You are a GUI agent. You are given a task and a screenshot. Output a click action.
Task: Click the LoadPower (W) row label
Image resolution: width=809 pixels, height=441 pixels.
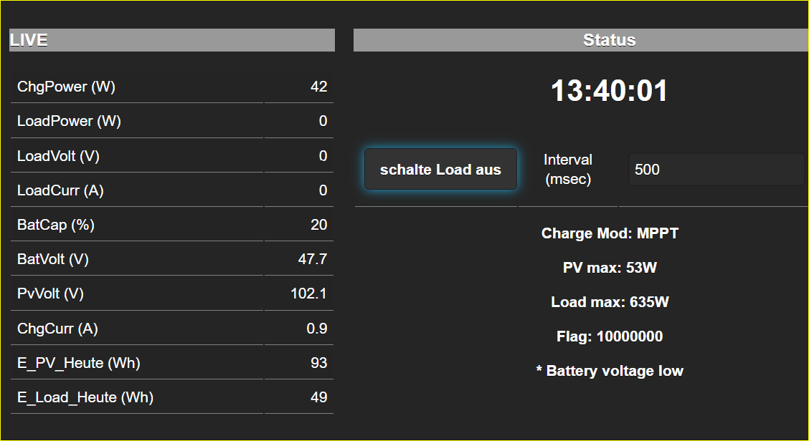click(69, 121)
